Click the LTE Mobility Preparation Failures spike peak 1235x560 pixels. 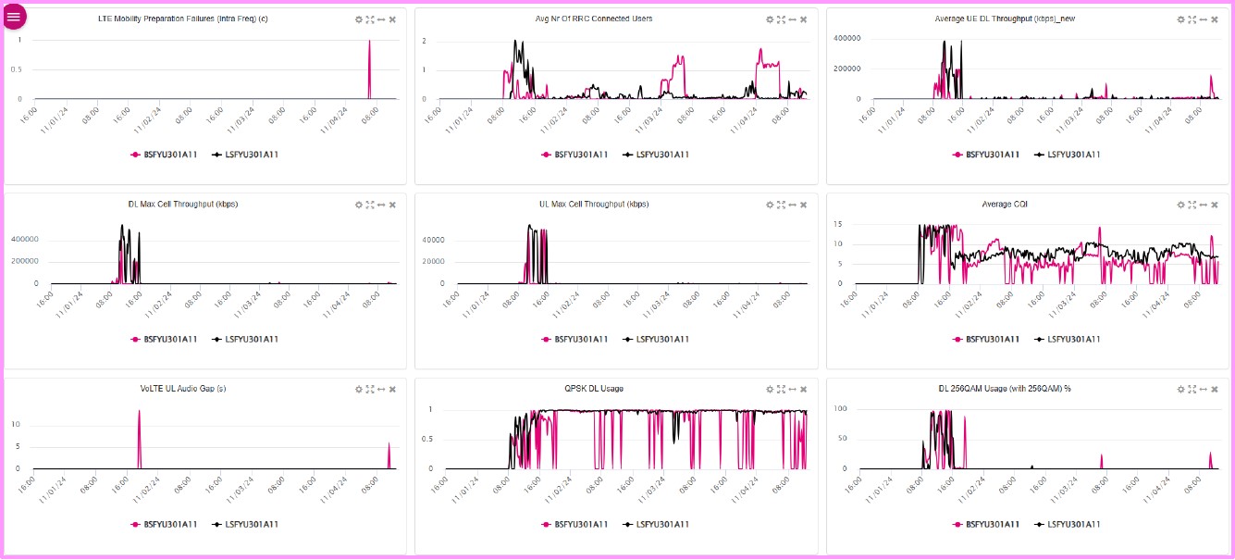point(369,42)
